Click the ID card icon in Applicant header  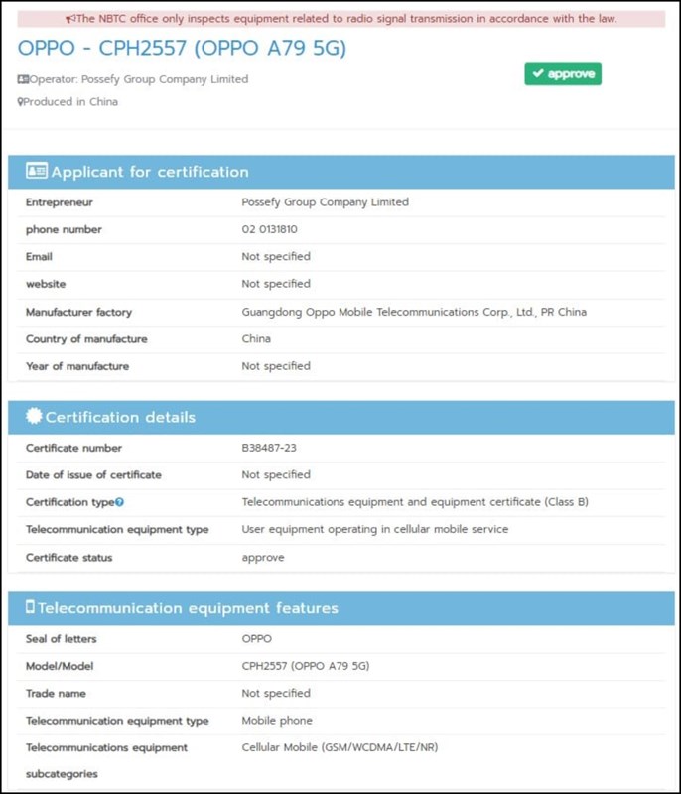click(37, 171)
